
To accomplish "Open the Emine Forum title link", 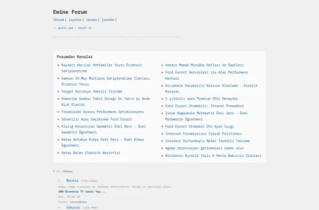I will pyautogui.click(x=70, y=12).
